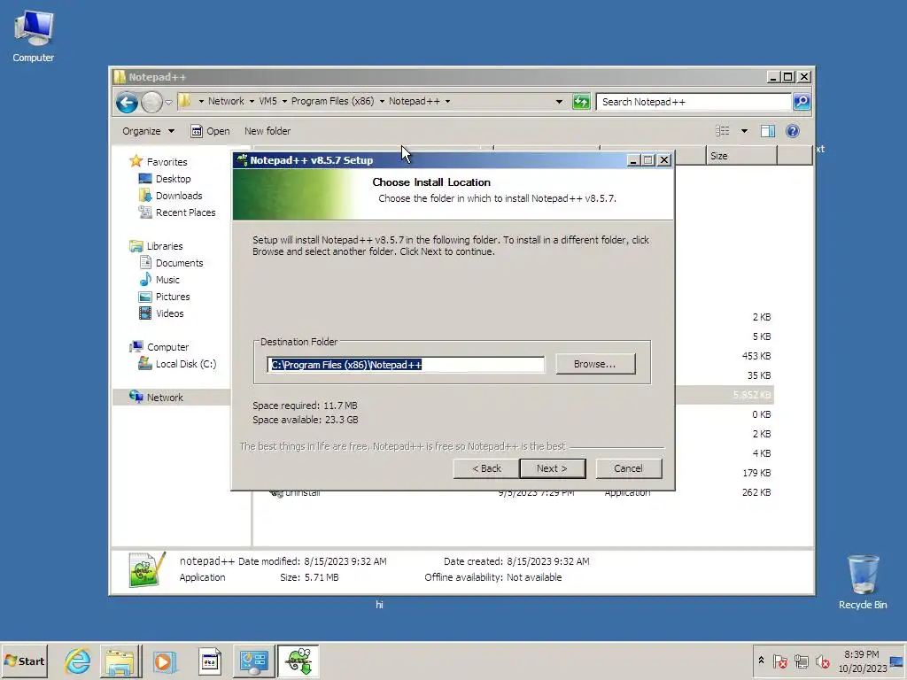
Task: Open the Control Panel taskbar icon
Action: (x=254, y=661)
